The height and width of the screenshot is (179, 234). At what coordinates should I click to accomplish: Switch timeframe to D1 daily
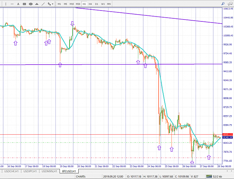point(97,4)
